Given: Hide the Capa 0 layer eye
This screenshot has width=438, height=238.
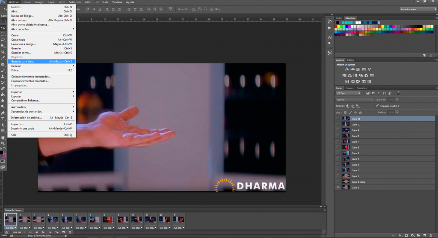Looking at the screenshot, I should pos(338,187).
